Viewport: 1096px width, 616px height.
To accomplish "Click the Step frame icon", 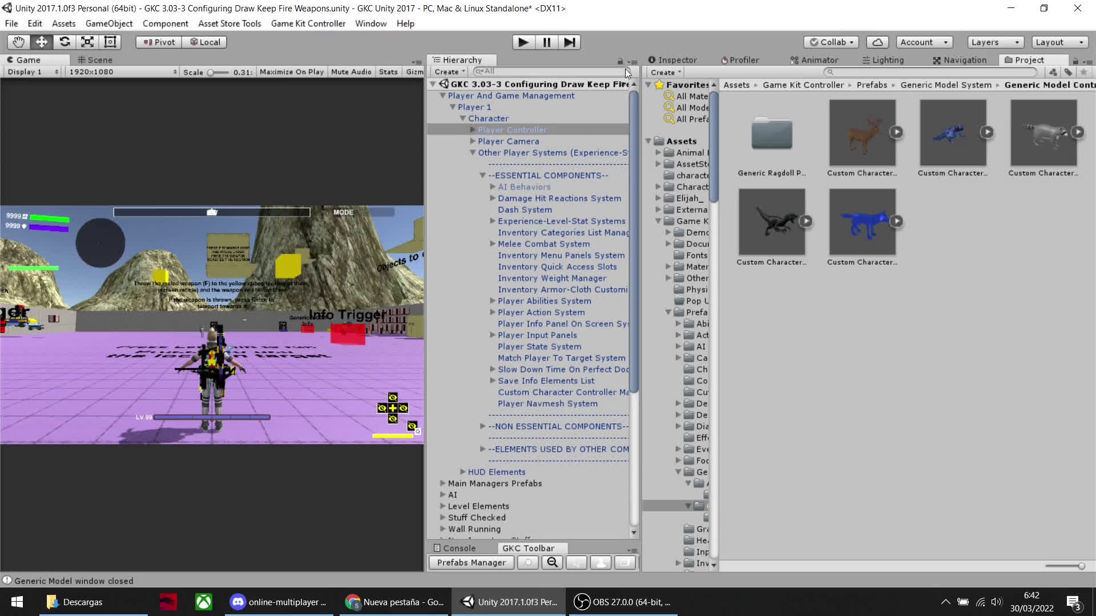I will (x=569, y=42).
